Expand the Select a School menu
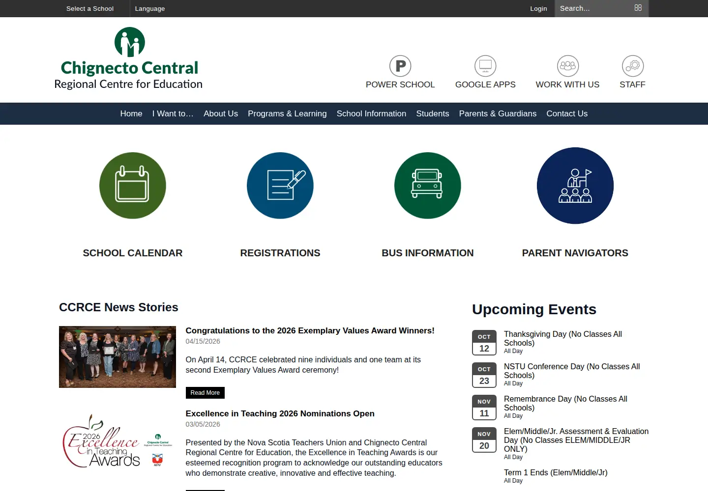The height and width of the screenshot is (491, 708). pos(90,8)
